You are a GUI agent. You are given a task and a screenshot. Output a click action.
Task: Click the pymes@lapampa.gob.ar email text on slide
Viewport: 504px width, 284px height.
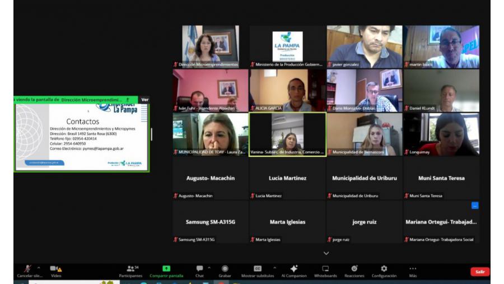click(103, 148)
